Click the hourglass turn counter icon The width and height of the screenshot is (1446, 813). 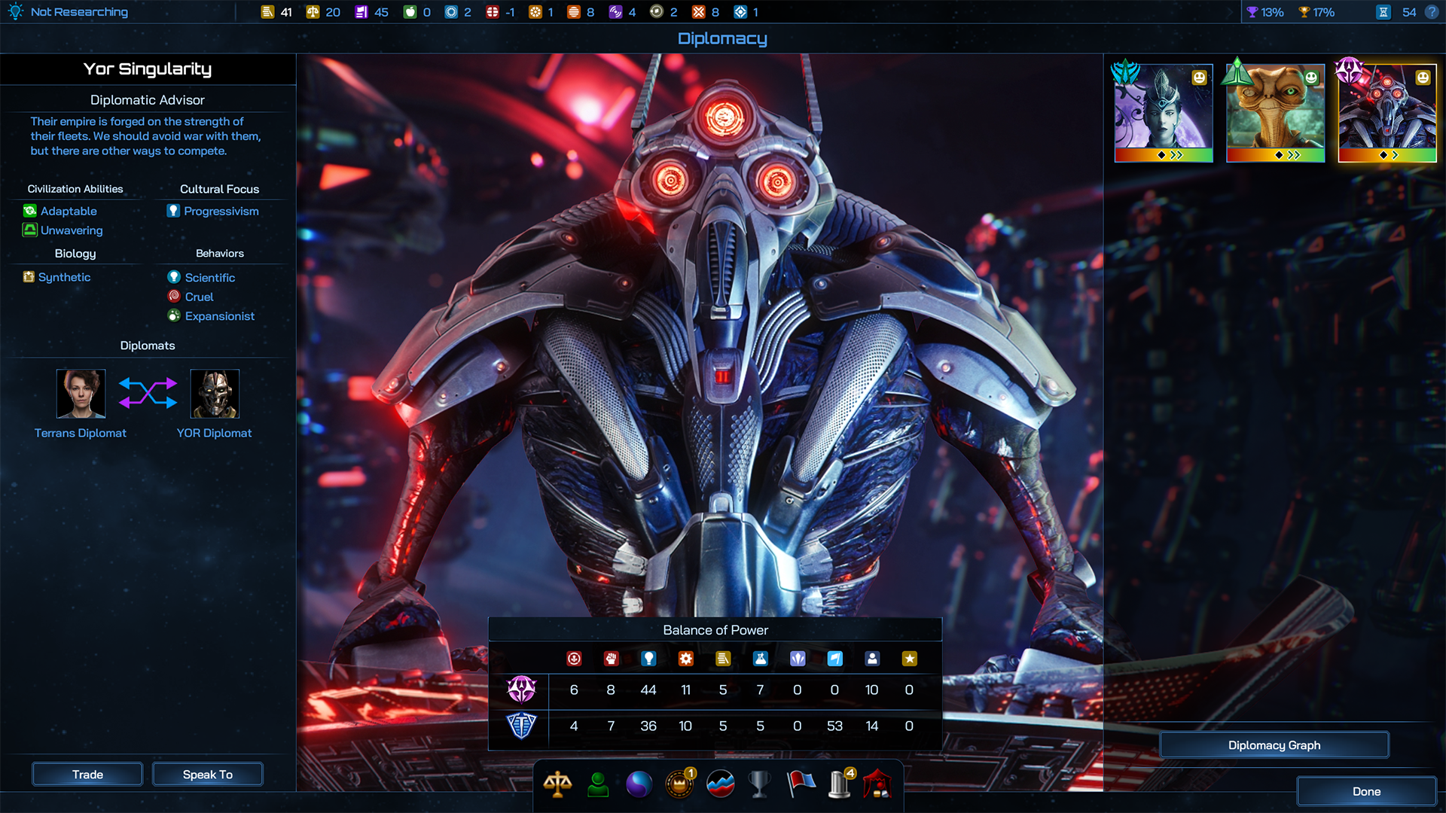pyautogui.click(x=1383, y=12)
